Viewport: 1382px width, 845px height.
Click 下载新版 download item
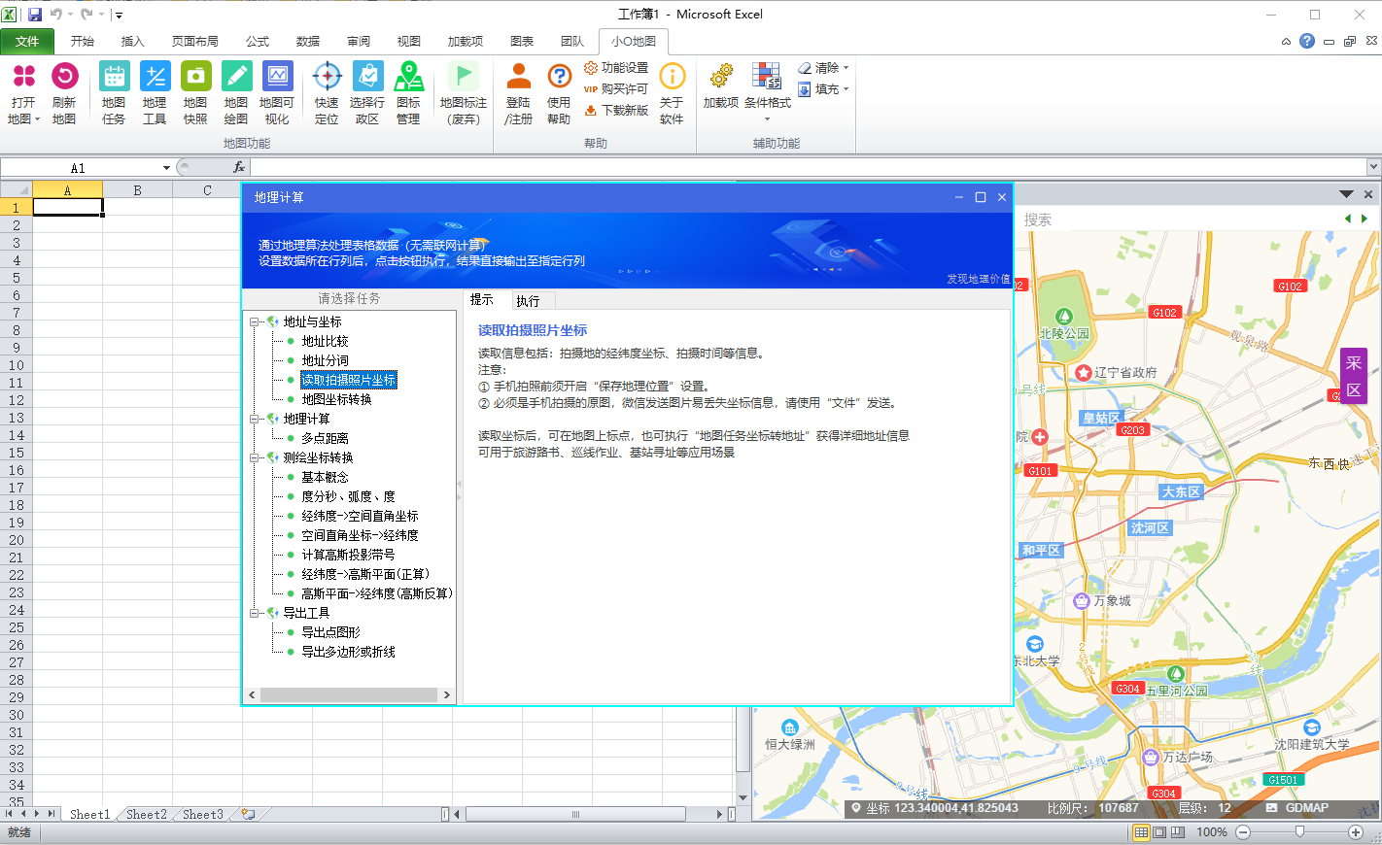click(616, 111)
